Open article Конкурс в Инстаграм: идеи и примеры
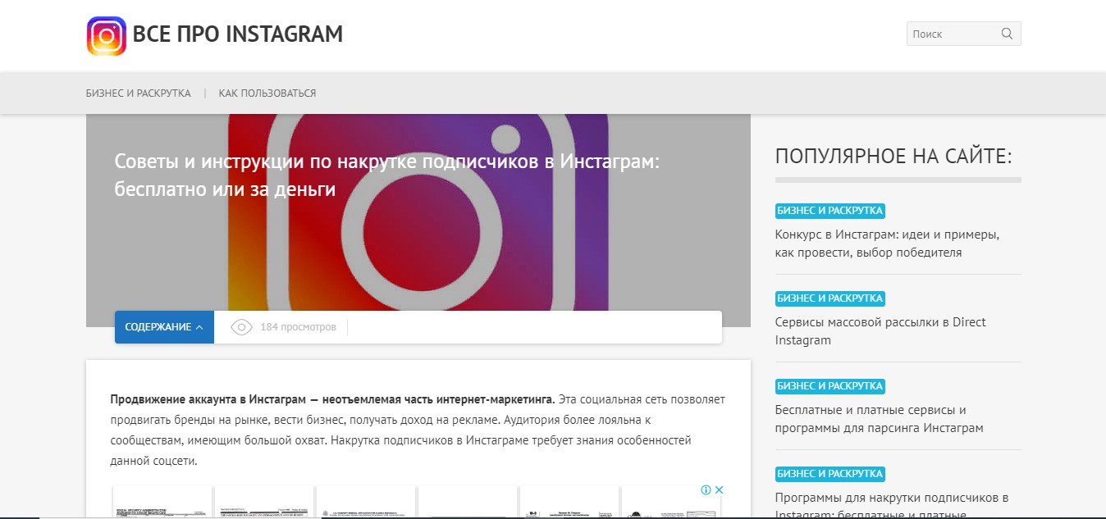The image size is (1106, 519). (x=887, y=244)
